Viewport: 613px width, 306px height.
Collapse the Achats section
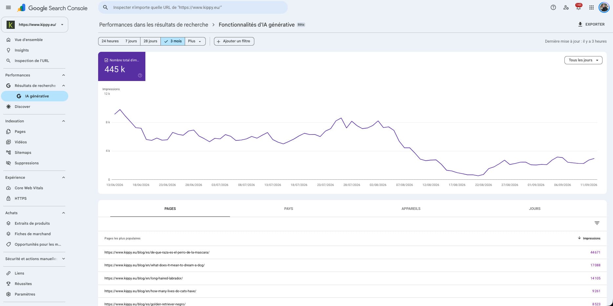[64, 213]
